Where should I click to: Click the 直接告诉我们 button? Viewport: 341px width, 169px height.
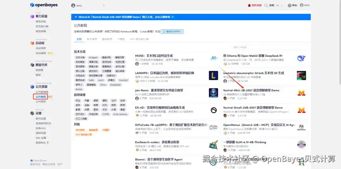click(x=172, y=32)
